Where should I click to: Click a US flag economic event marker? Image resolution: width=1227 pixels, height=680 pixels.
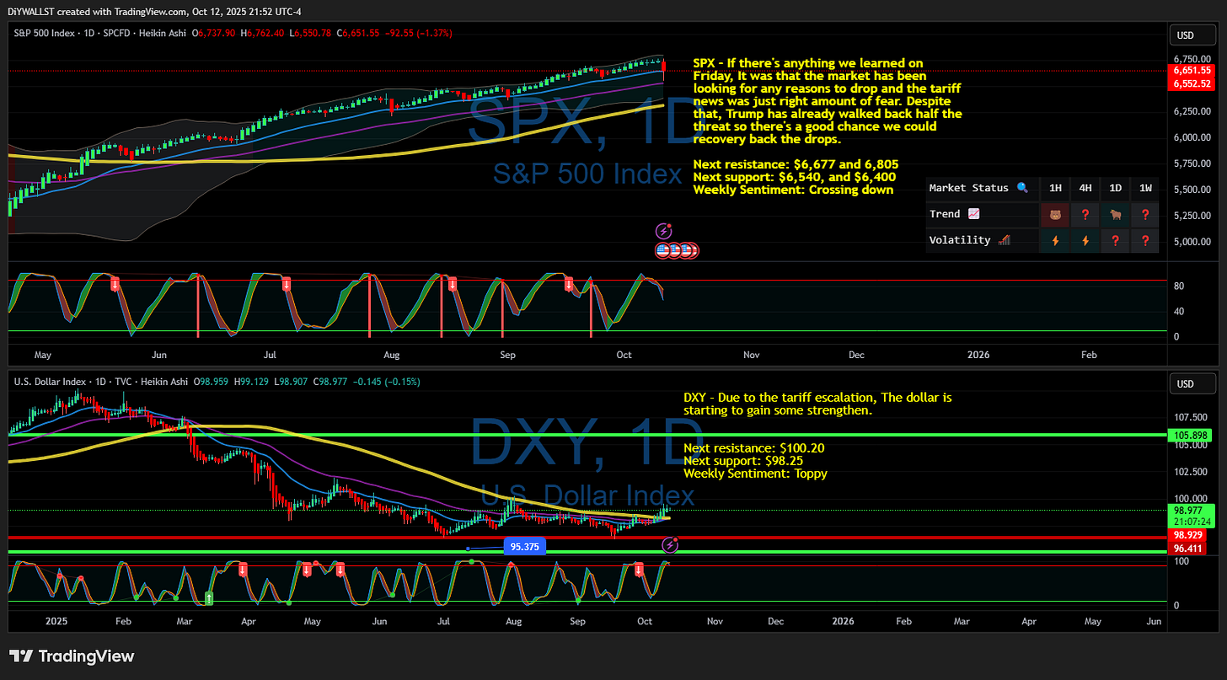coord(662,249)
